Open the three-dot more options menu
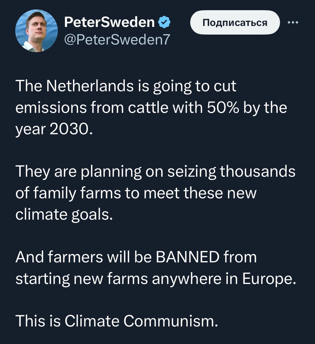The width and height of the screenshot is (315, 344). point(293,23)
